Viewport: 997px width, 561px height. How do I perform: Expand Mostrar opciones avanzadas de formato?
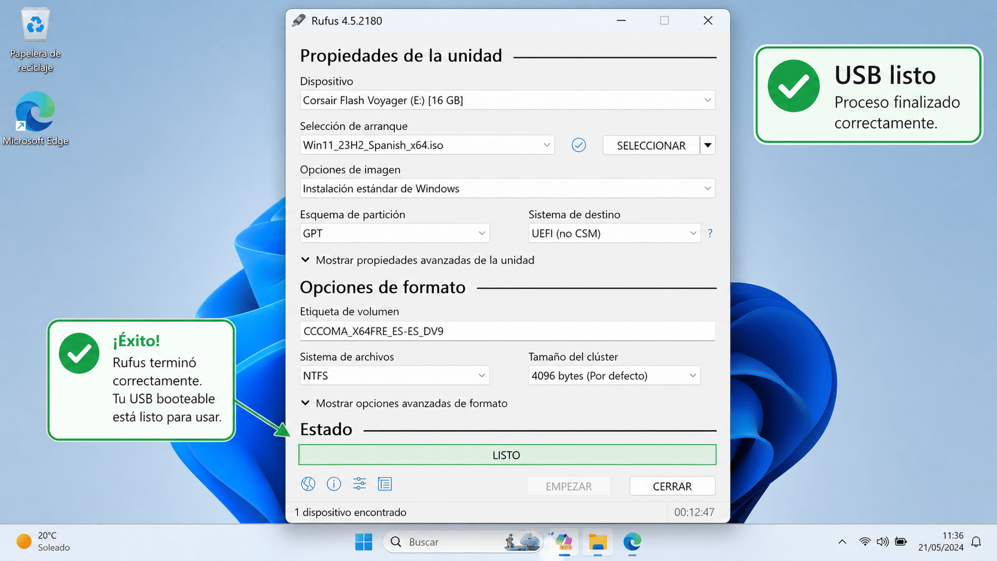click(404, 403)
